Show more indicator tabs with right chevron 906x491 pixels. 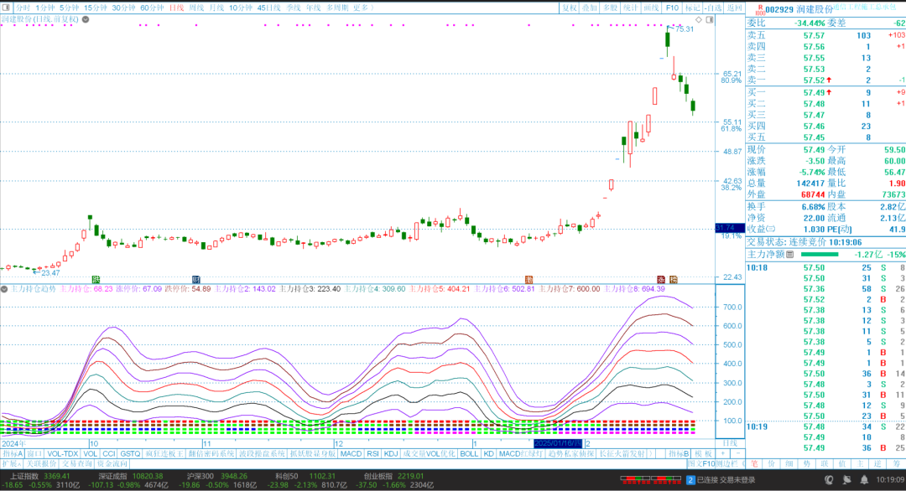(x=651, y=454)
